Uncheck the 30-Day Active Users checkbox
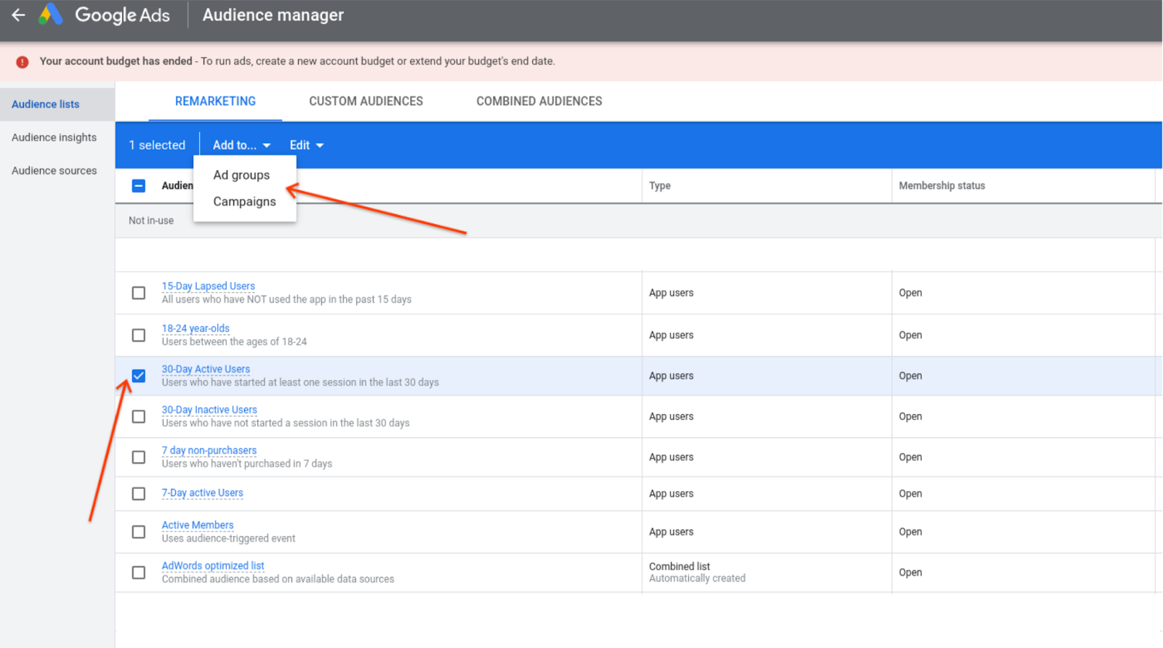 pos(139,376)
